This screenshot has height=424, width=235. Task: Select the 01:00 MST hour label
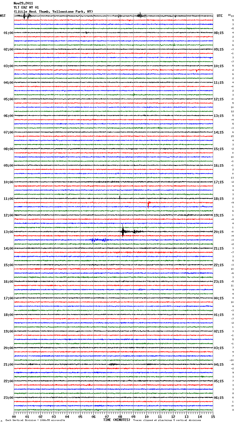click(x=9, y=33)
